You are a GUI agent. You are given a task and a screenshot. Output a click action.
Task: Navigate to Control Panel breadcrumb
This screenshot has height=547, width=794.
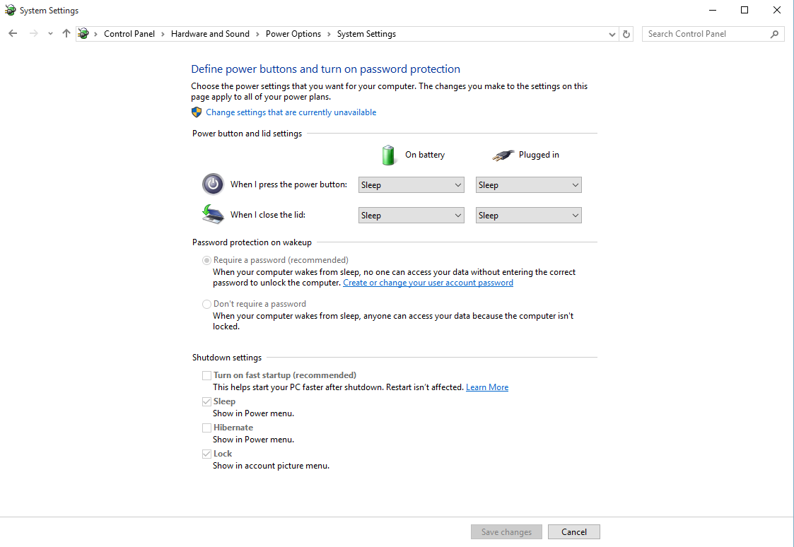click(129, 34)
